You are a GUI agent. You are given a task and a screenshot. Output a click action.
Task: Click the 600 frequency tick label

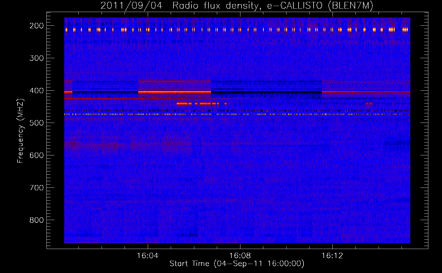pyautogui.click(x=37, y=155)
